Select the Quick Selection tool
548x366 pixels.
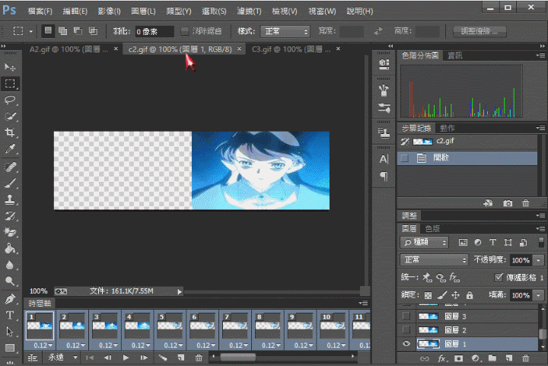(10, 116)
